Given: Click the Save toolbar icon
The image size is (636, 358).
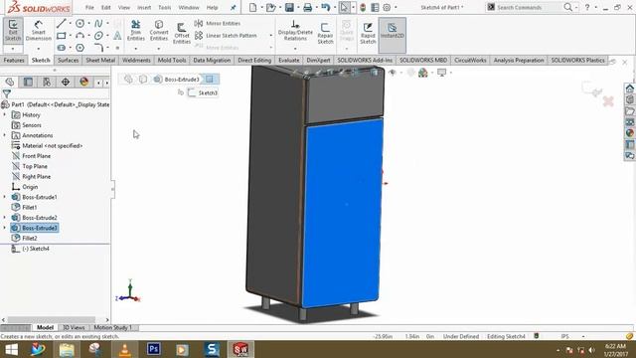Looking at the screenshot, I should point(289,7).
